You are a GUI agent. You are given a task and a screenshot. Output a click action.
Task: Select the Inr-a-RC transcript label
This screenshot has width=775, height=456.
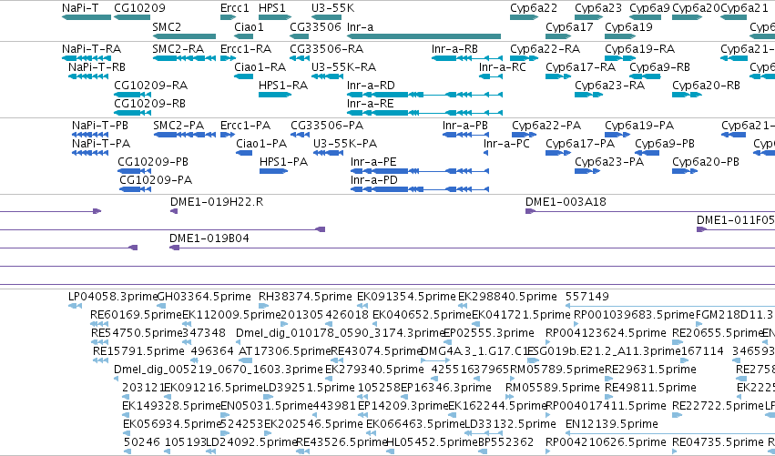tap(502, 67)
